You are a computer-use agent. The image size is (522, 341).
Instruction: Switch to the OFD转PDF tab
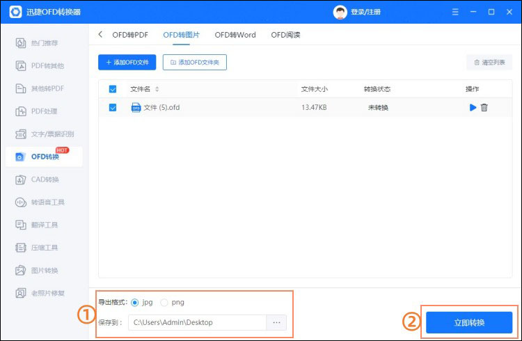(x=130, y=35)
